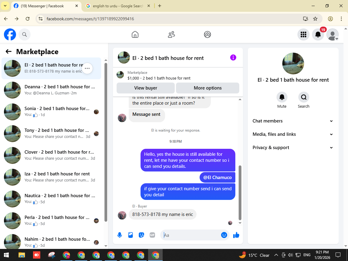Mute this conversation with the bell
348x261 pixels.
pos(282,97)
